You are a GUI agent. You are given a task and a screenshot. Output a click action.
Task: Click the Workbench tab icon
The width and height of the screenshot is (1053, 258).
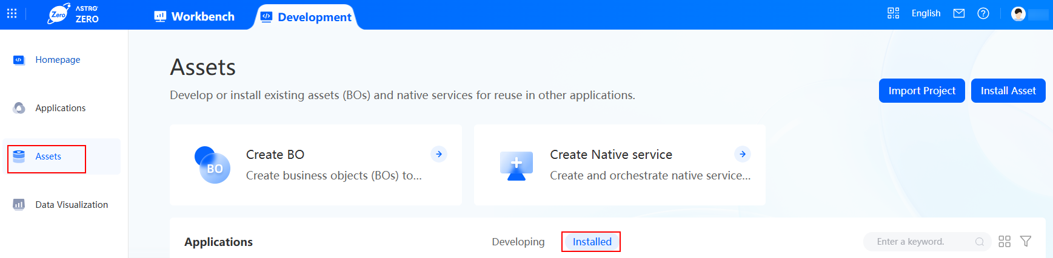point(160,16)
